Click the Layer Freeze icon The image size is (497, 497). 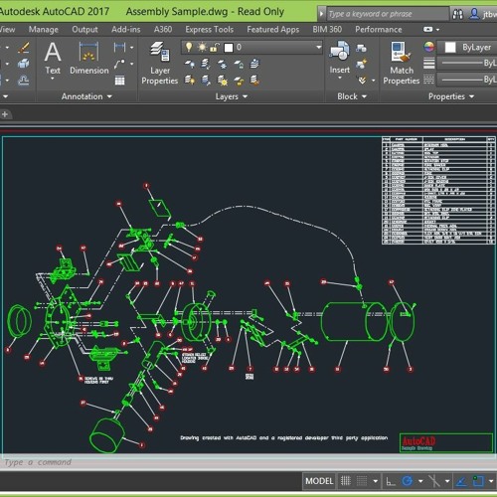click(223, 64)
